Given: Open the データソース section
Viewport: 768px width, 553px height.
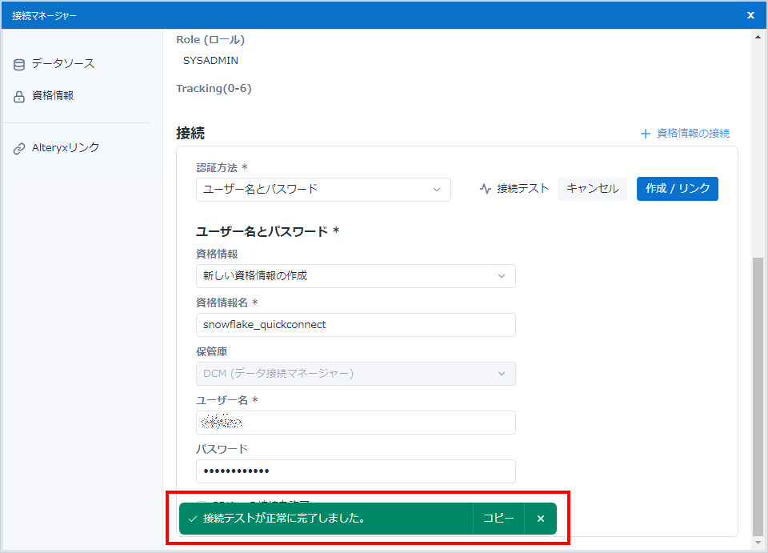Looking at the screenshot, I should (62, 64).
